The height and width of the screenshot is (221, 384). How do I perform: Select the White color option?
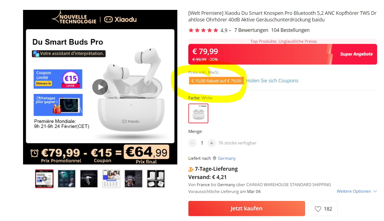198,113
